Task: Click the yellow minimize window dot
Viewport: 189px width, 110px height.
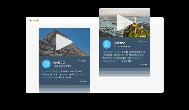Action: click(x=34, y=21)
